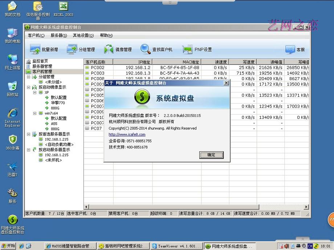Select A55 under win7x64

pos(54,124)
